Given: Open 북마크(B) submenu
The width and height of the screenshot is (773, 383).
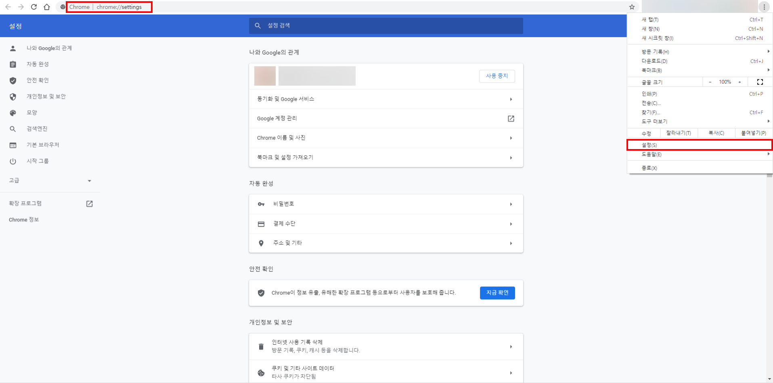Looking at the screenshot, I should [x=700, y=70].
